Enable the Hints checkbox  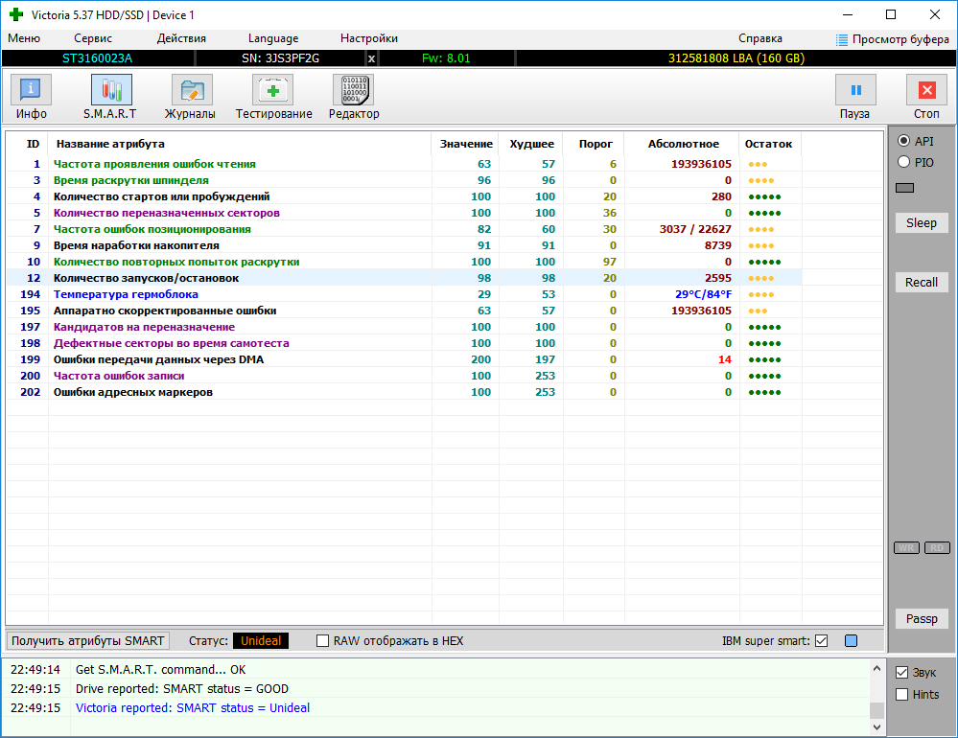[901, 694]
